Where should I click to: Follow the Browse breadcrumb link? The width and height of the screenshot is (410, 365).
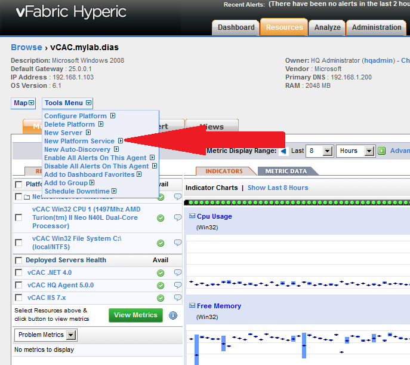tap(26, 47)
